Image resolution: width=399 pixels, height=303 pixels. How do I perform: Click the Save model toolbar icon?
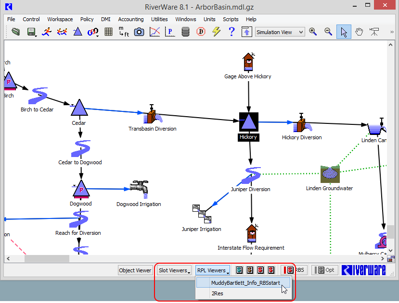[x=31, y=32]
